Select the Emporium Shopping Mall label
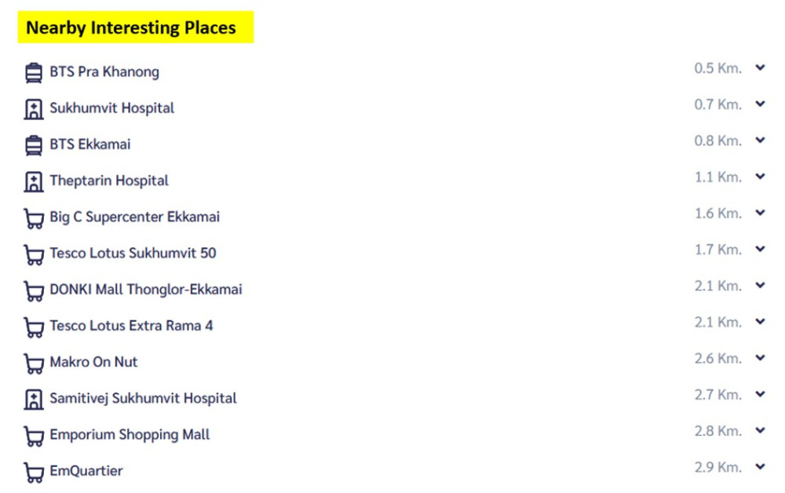785x493 pixels. click(130, 435)
